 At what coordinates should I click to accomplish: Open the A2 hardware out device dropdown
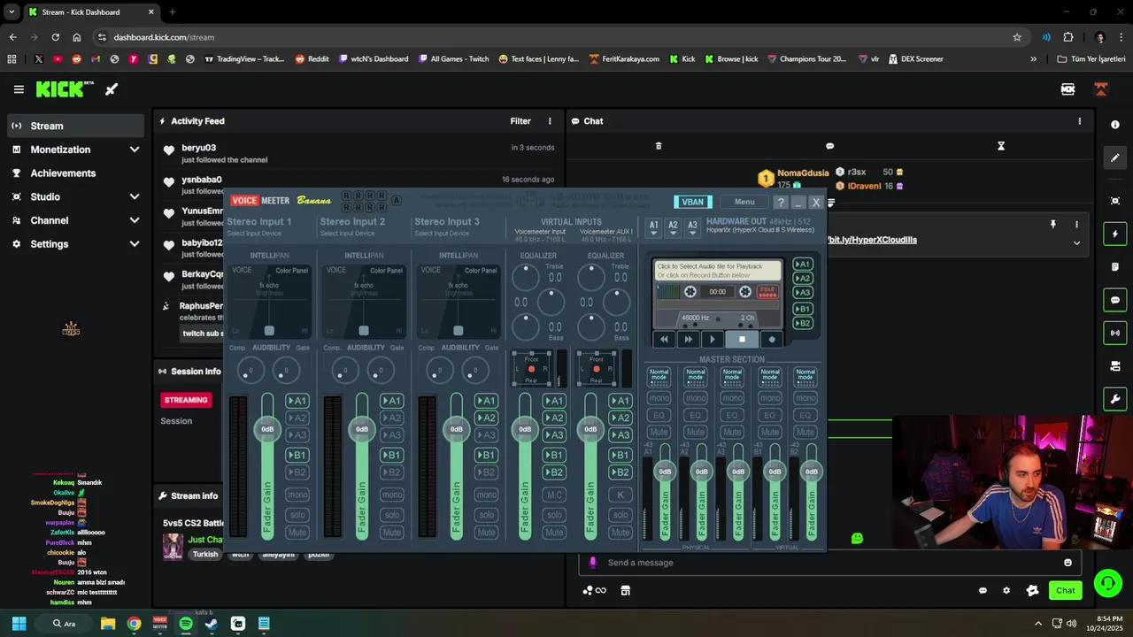point(673,226)
